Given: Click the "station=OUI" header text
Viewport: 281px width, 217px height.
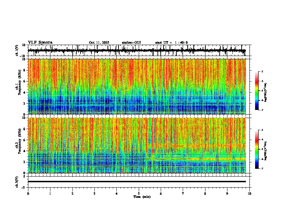Looking at the screenshot, I should 131,43.
